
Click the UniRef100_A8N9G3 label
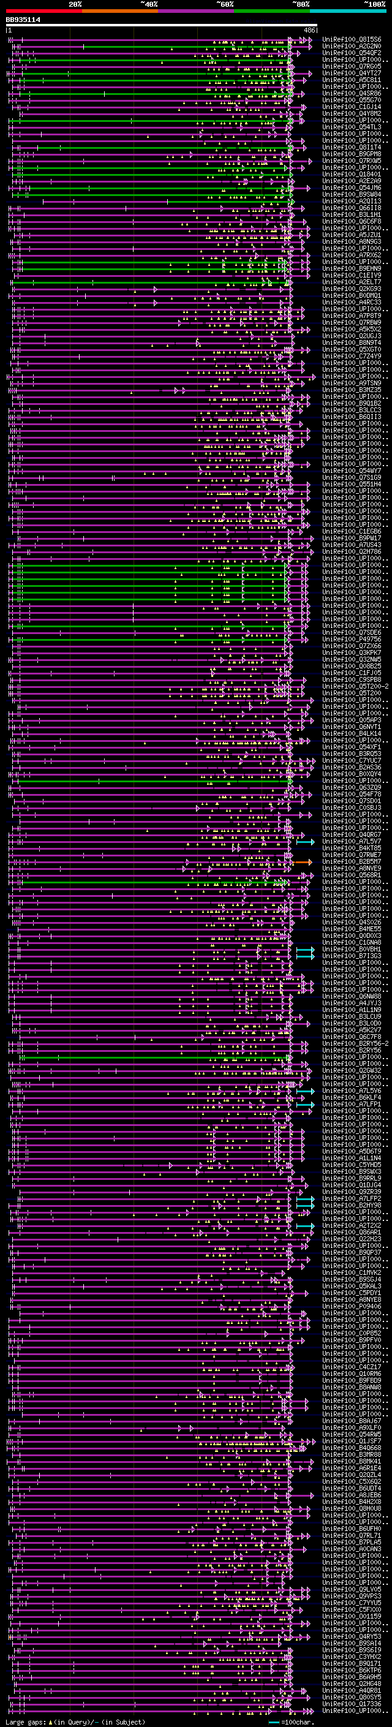pos(351,241)
